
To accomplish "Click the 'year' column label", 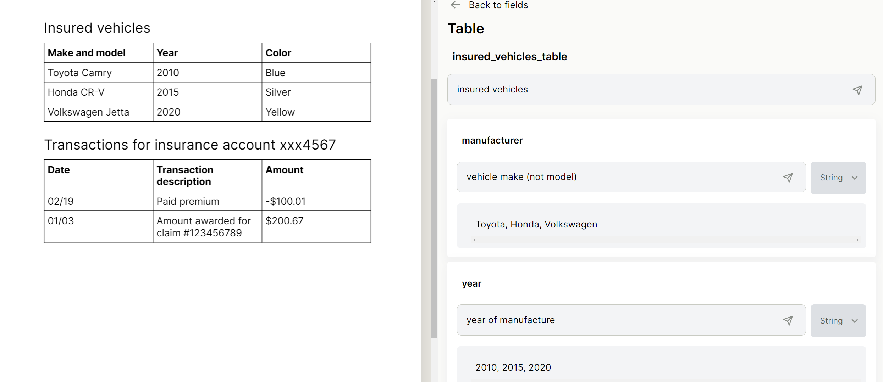I will (x=471, y=283).
